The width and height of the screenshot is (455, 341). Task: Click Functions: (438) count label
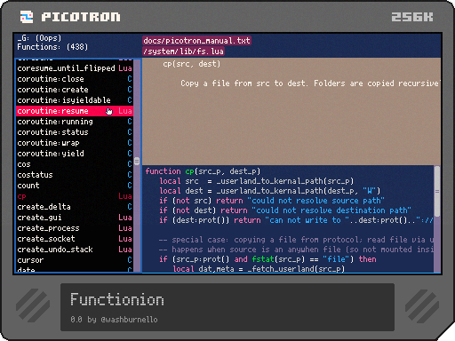tap(52, 47)
